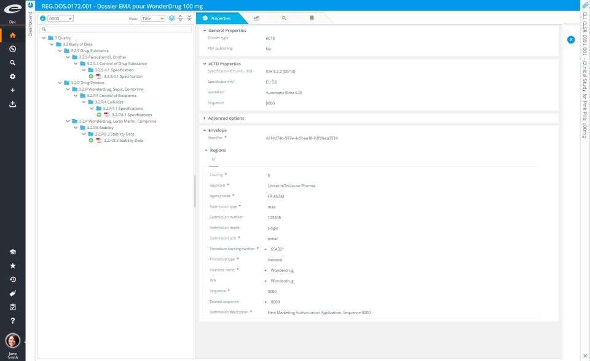Click the collapse-all icon above the tree panel
This screenshot has height=361, width=590.
tap(189, 18)
